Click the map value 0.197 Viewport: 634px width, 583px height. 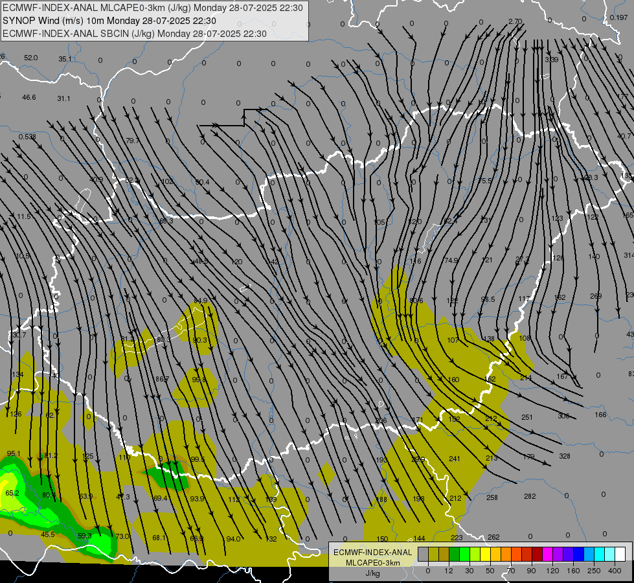[x=618, y=17]
